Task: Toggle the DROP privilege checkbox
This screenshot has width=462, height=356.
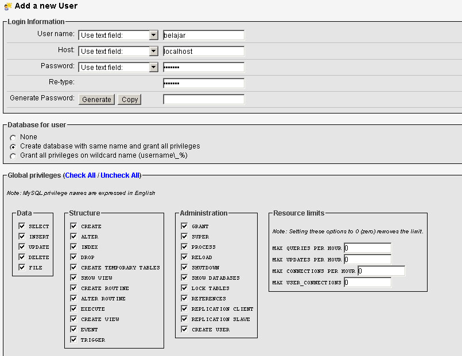Action: point(73,257)
